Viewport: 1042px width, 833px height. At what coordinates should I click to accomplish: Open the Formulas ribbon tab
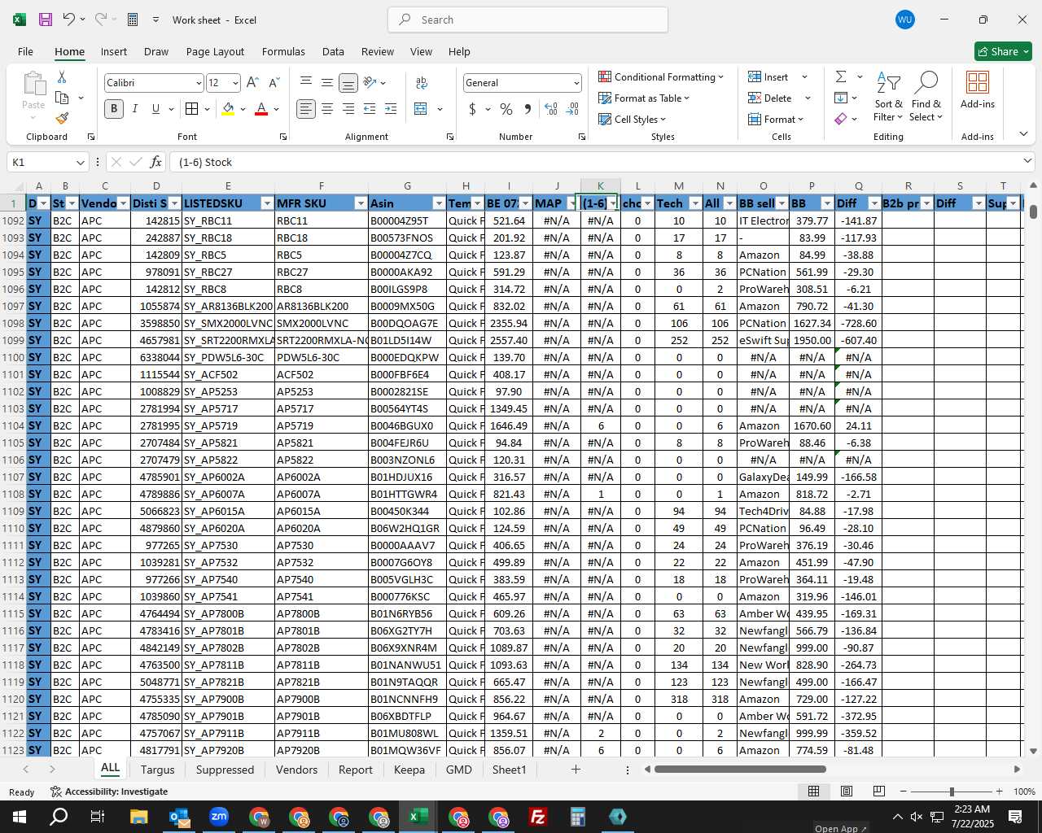click(283, 51)
